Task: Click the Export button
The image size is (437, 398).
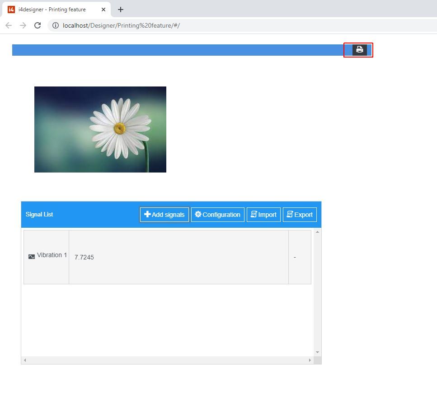Action: [x=300, y=215]
